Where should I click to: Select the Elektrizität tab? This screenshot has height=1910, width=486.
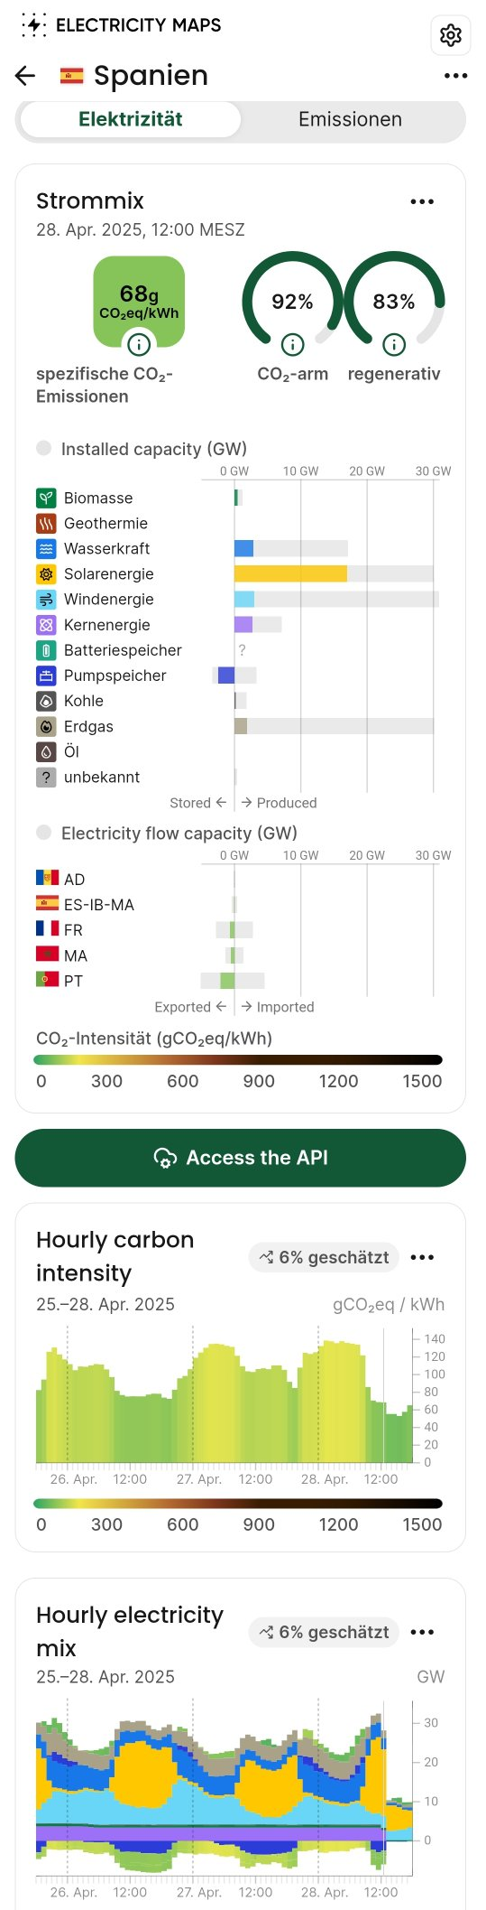click(x=131, y=119)
